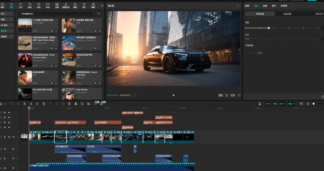Clear the music search text
The width and height of the screenshot is (324, 171).
pos(93,13)
